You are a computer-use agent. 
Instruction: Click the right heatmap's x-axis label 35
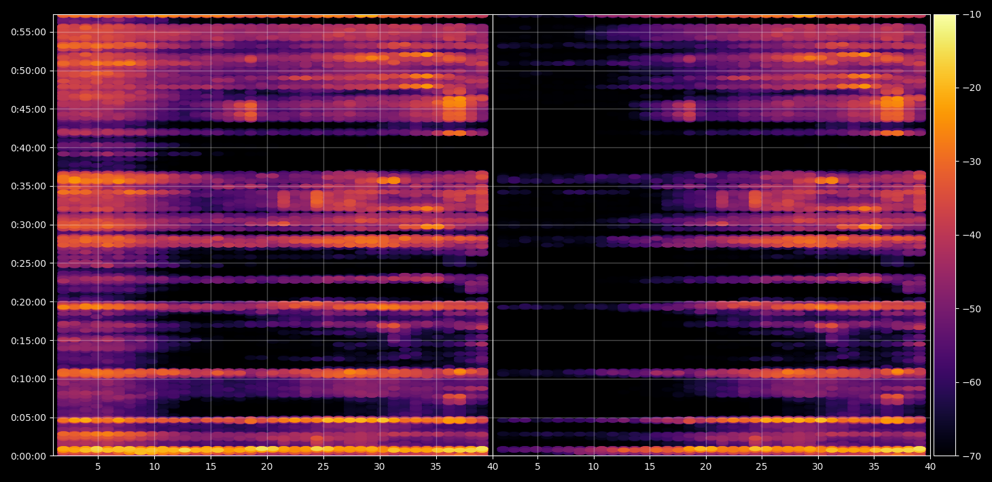(874, 467)
